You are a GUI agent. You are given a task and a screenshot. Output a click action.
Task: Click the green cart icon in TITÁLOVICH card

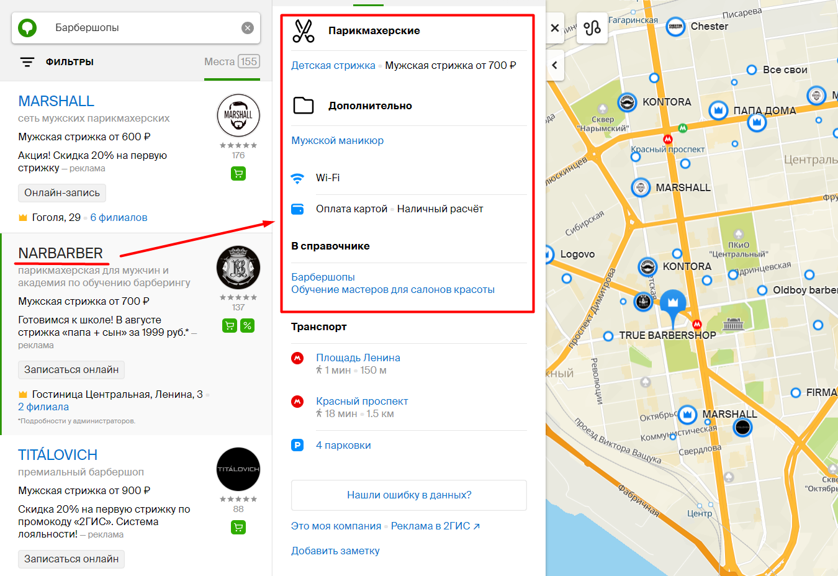point(238,527)
